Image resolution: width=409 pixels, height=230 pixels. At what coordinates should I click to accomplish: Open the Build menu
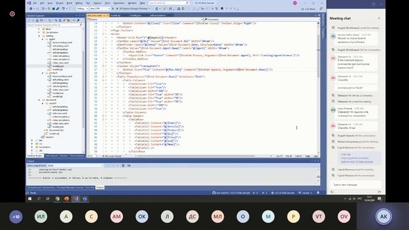click(70, 3)
